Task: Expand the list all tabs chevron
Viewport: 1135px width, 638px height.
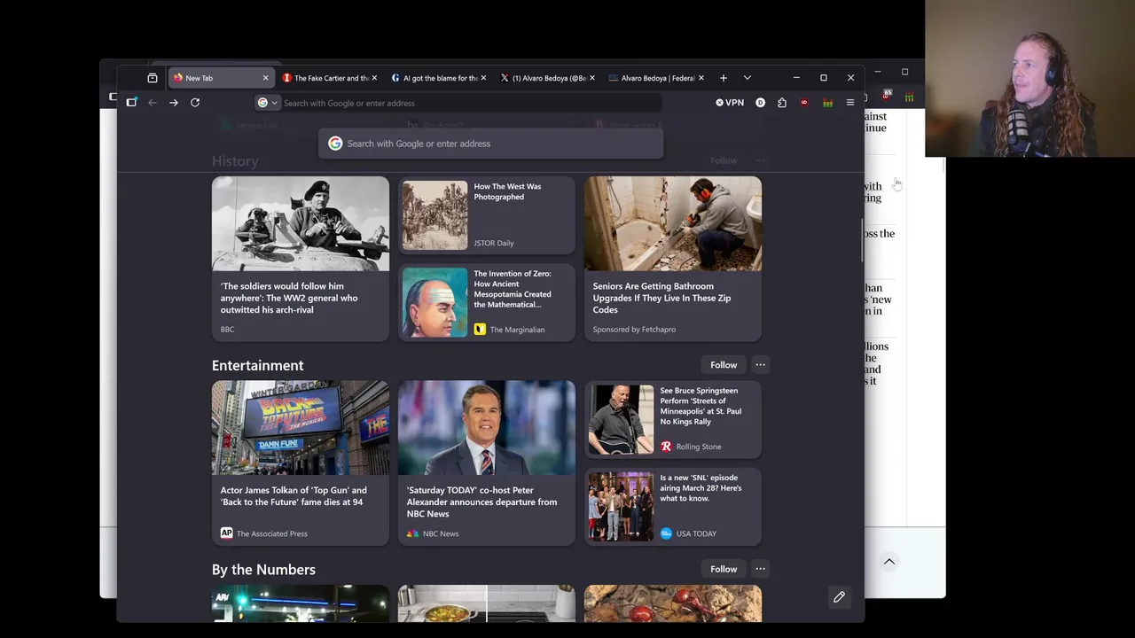Action: click(x=748, y=78)
